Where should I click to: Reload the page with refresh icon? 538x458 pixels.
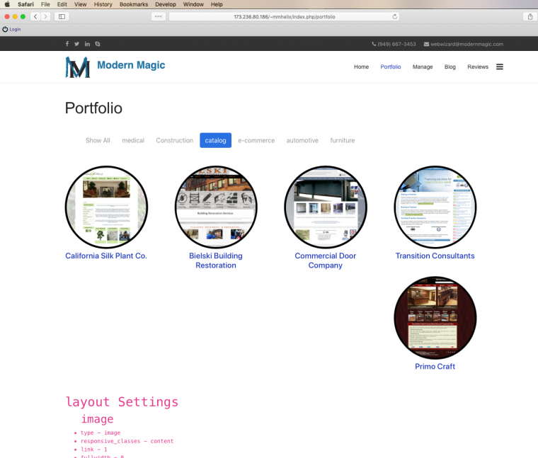point(394,16)
